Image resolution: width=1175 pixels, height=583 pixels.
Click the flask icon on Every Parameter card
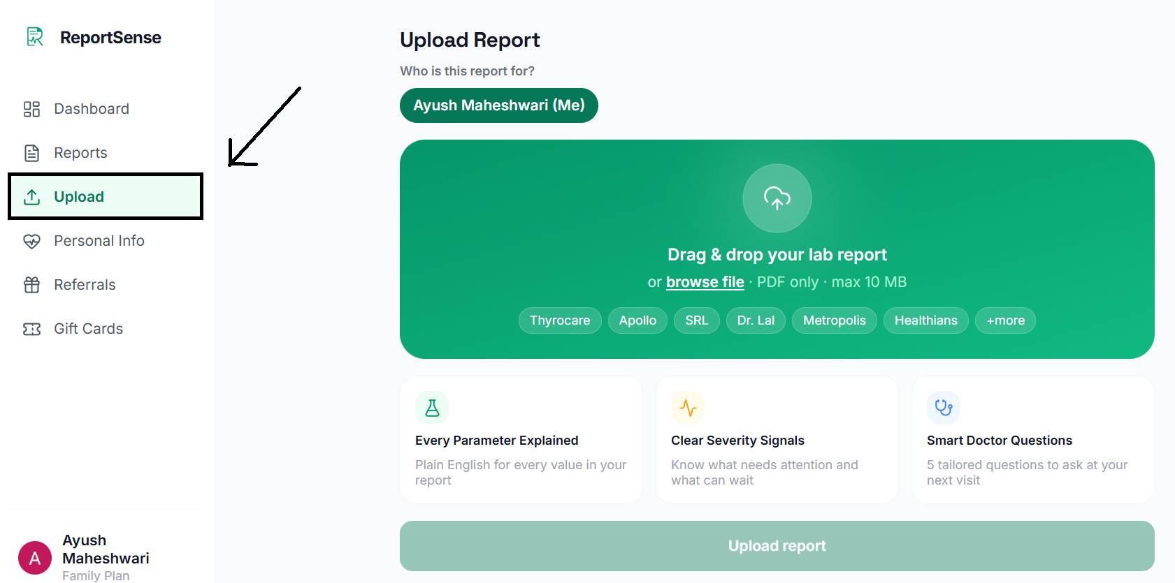432,408
